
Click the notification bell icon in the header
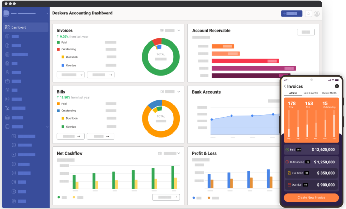(308, 13)
